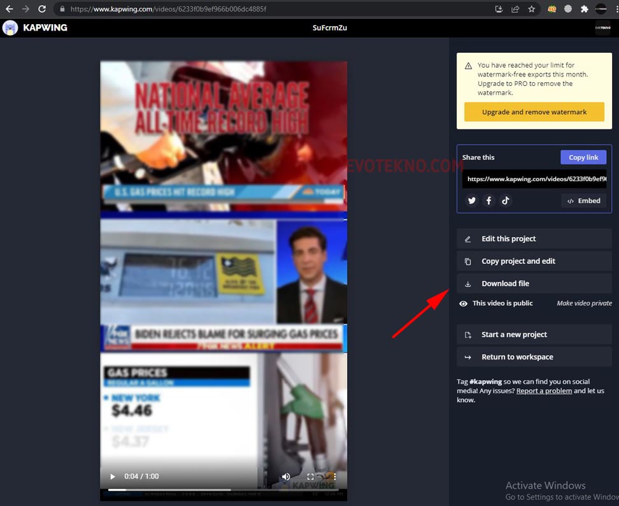The image size is (619, 506).
Task: Reload the page in browser
Action: pos(42,9)
